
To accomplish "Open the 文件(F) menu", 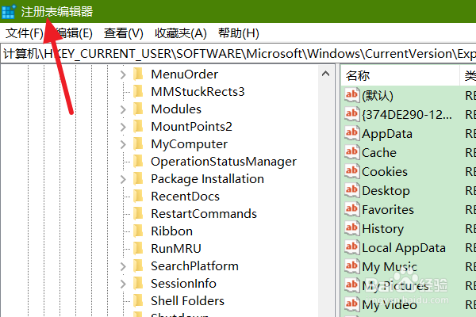I will tap(25, 33).
